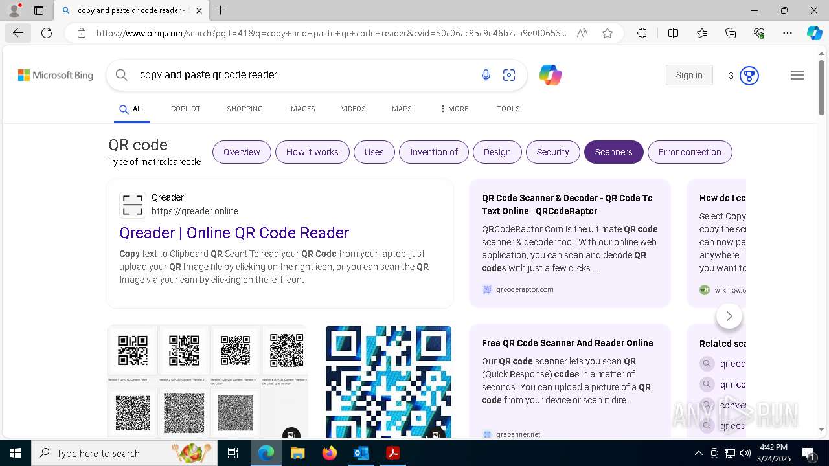Select the Invention of chip
The height and width of the screenshot is (466, 829).
tap(434, 152)
